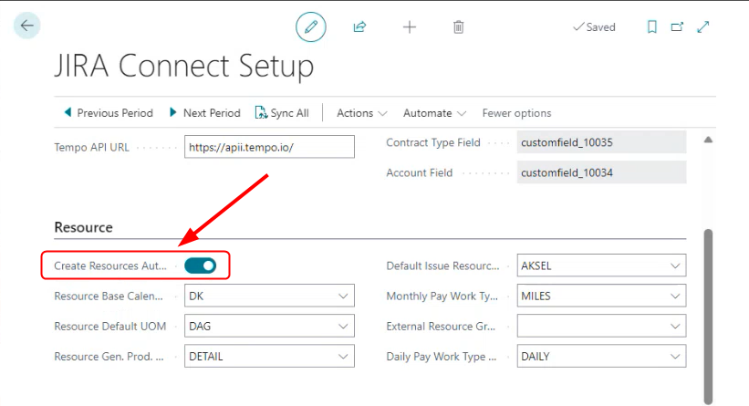Click Contract Type Field value customfield_10035

(601, 142)
